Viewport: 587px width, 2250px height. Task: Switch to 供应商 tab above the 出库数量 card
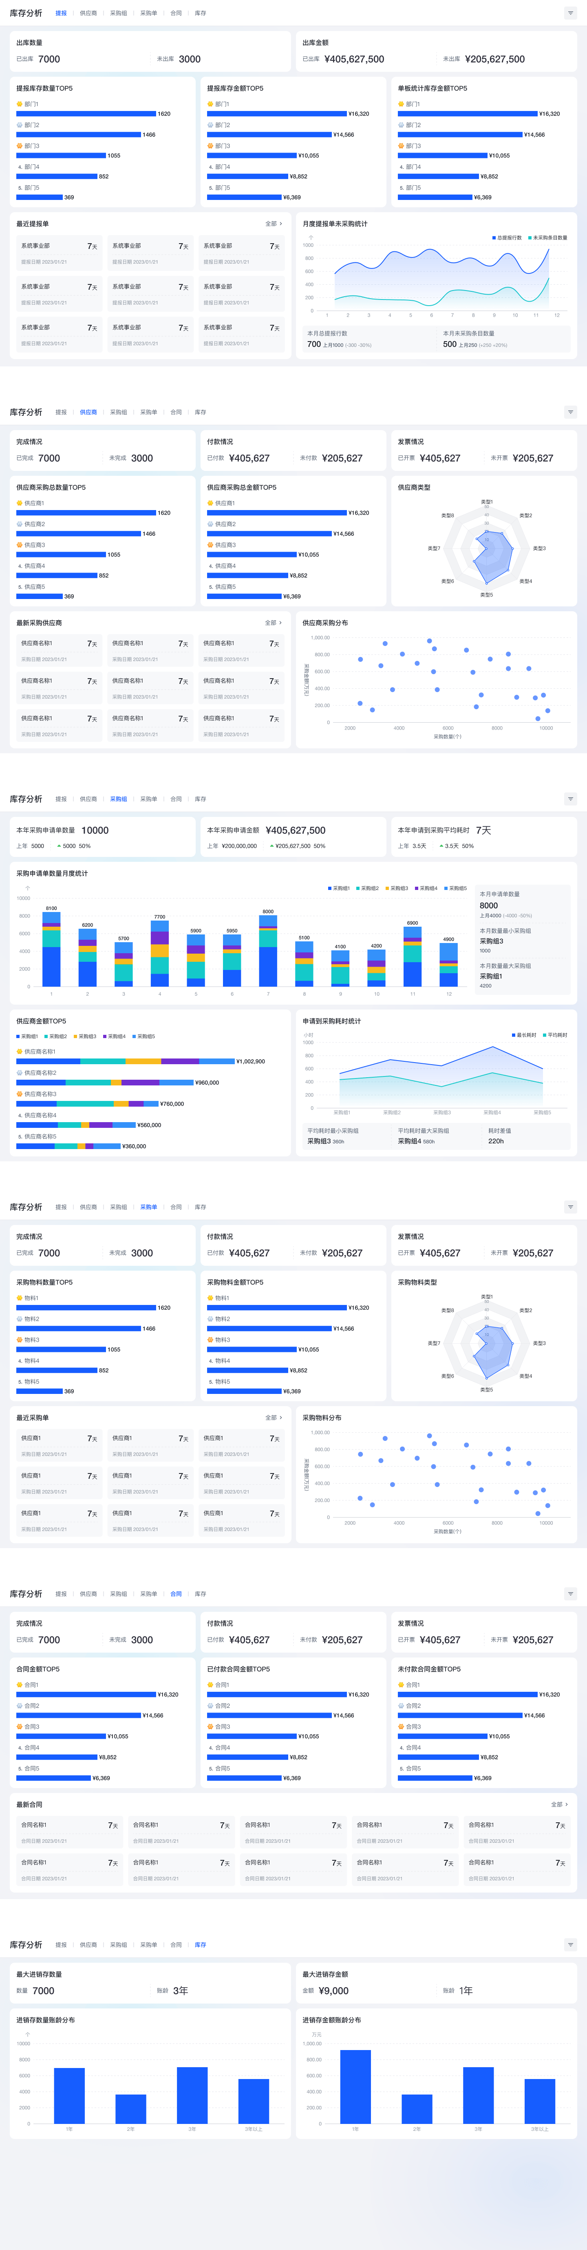[x=88, y=13]
